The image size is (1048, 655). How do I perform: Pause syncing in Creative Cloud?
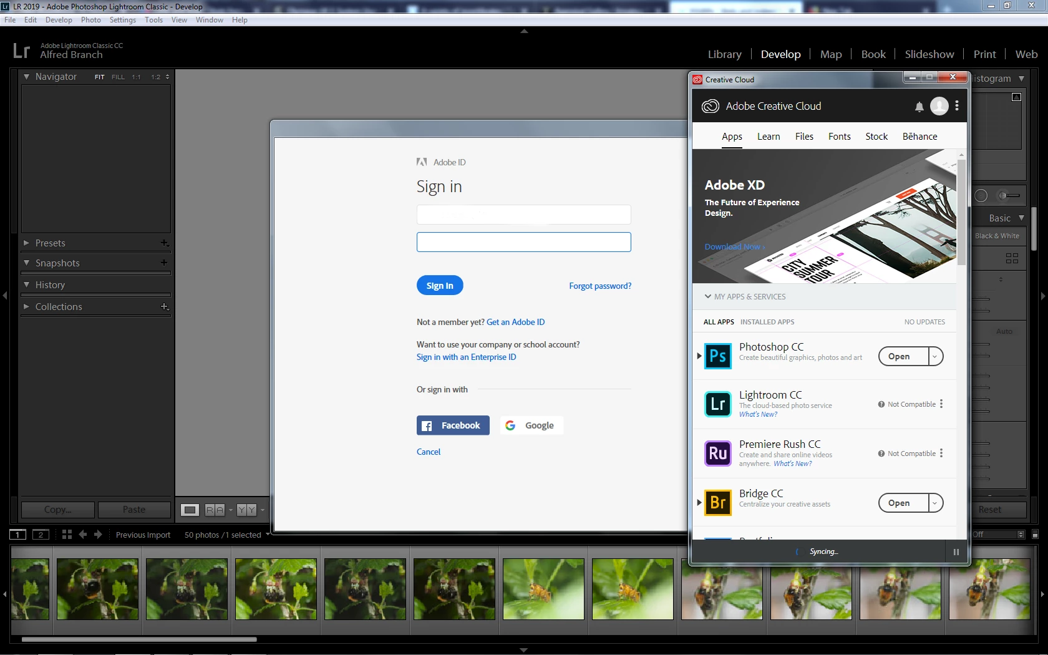pyautogui.click(x=956, y=552)
